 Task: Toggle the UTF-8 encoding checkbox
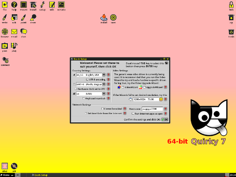pyautogui.click(x=87, y=80)
